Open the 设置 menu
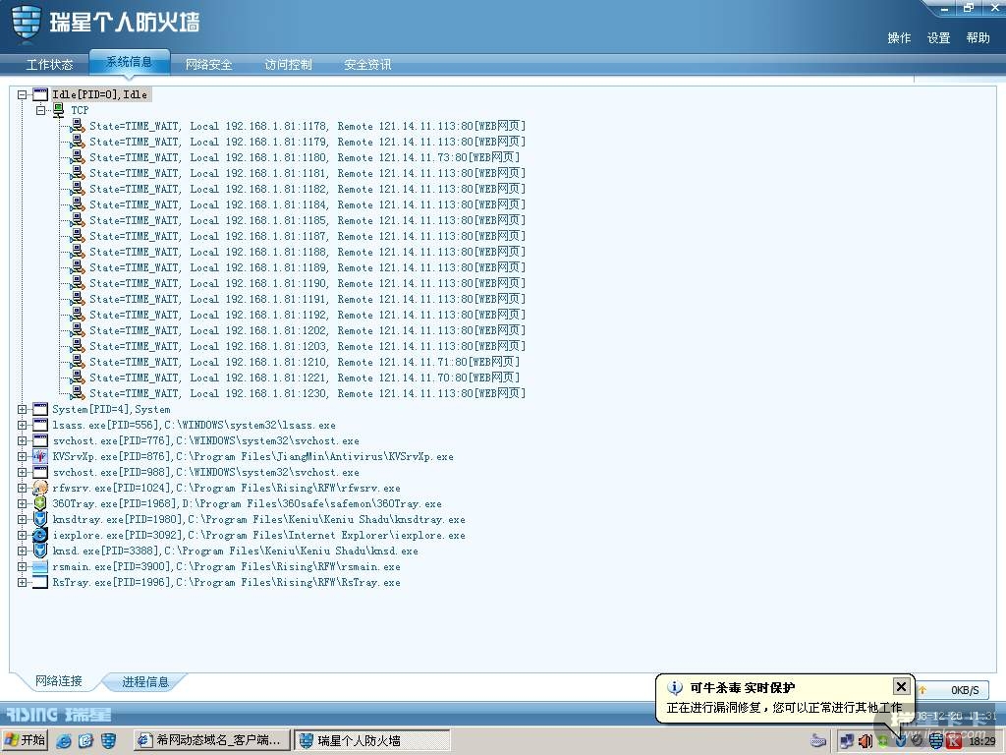 coord(938,38)
